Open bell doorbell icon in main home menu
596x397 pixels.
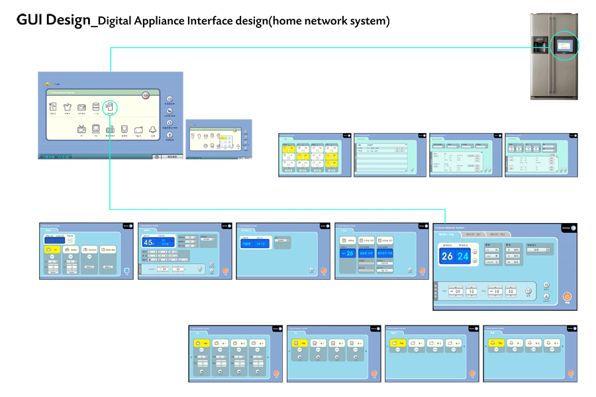(x=152, y=130)
